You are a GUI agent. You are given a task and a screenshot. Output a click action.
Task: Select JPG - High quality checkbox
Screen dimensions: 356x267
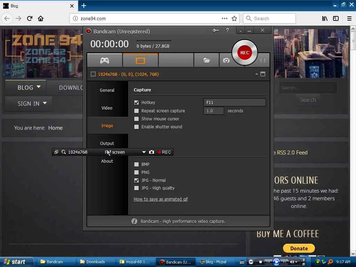(136, 188)
